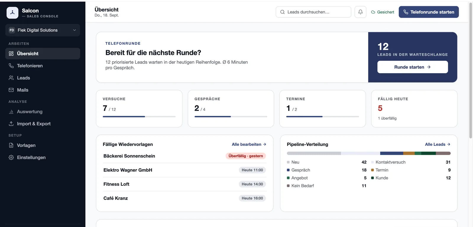Click the Versuche progress bar

139,117
